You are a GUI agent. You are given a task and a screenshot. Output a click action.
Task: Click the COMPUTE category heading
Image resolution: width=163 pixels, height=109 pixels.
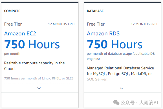[12, 11]
